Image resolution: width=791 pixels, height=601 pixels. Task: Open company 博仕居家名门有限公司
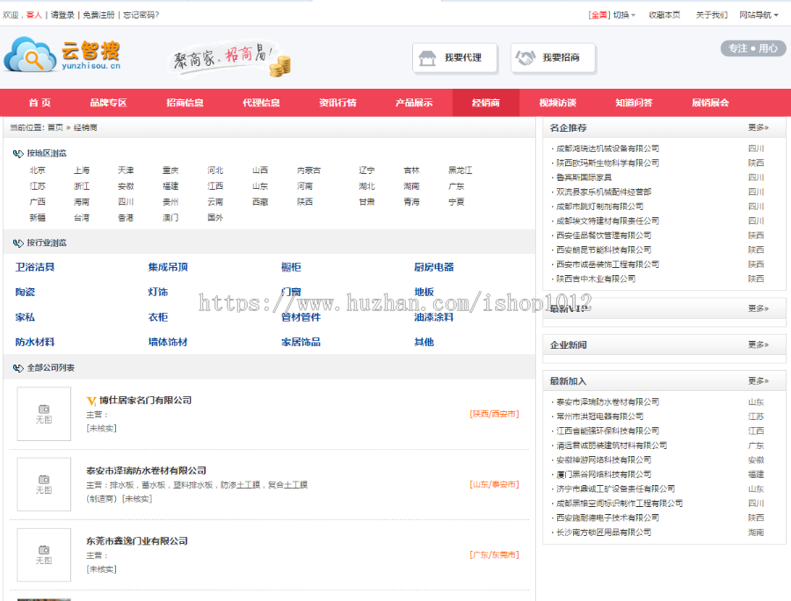point(145,401)
